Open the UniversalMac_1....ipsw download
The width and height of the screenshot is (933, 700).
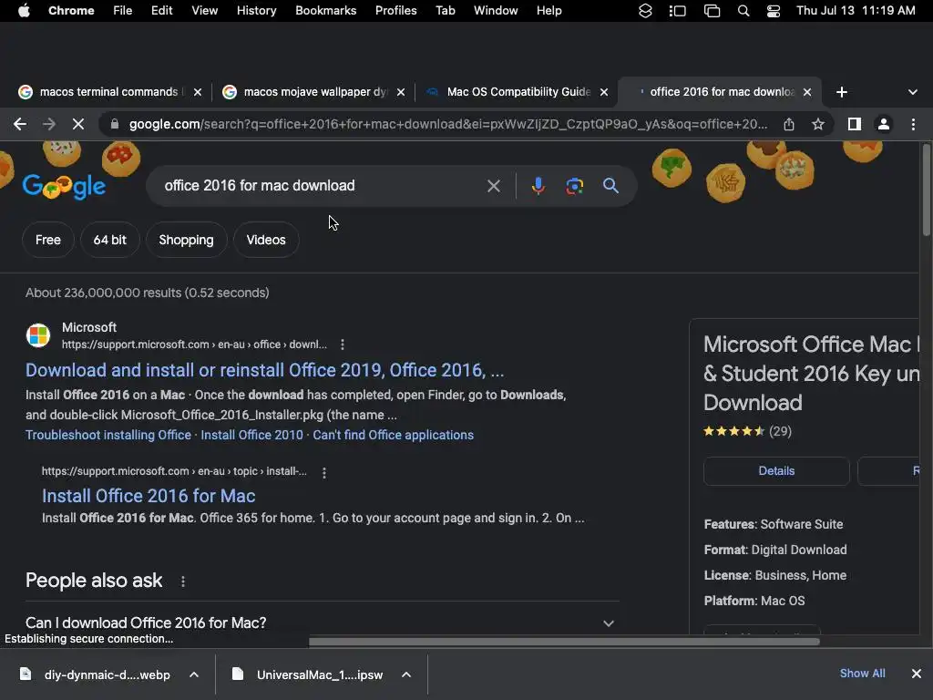308,674
